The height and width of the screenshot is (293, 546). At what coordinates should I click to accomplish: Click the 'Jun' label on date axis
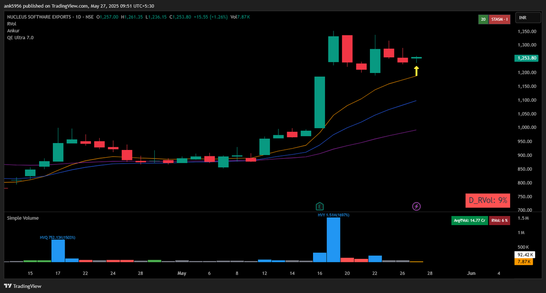point(471,273)
